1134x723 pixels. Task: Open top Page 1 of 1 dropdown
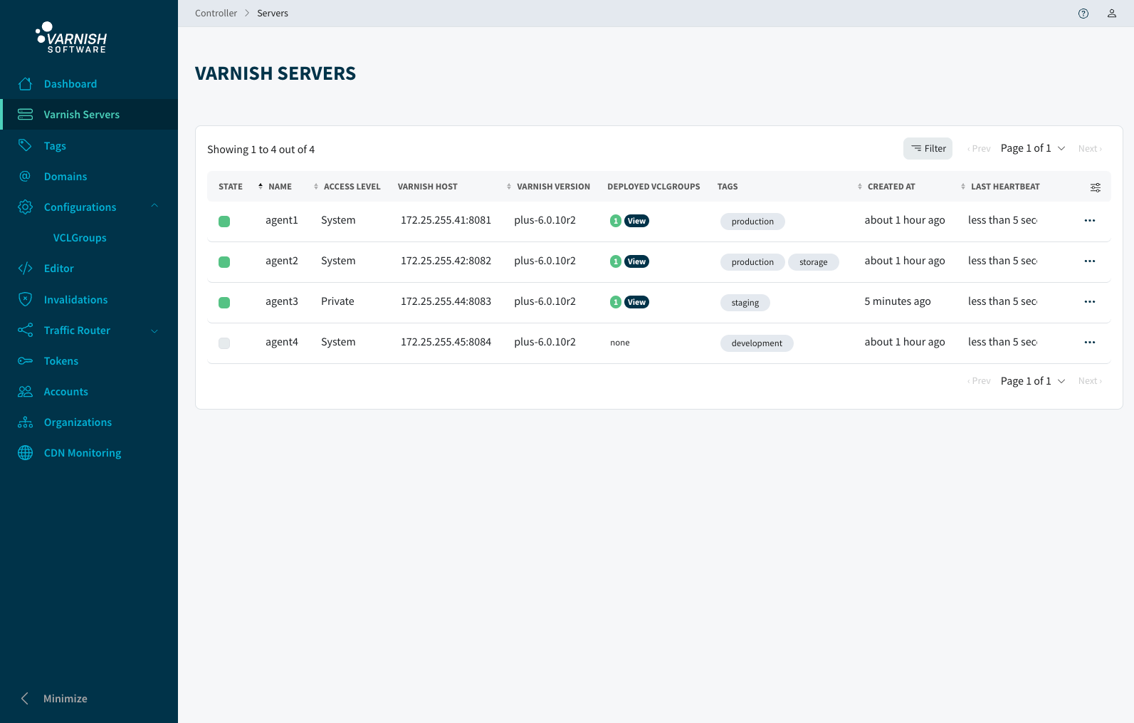[1033, 148]
